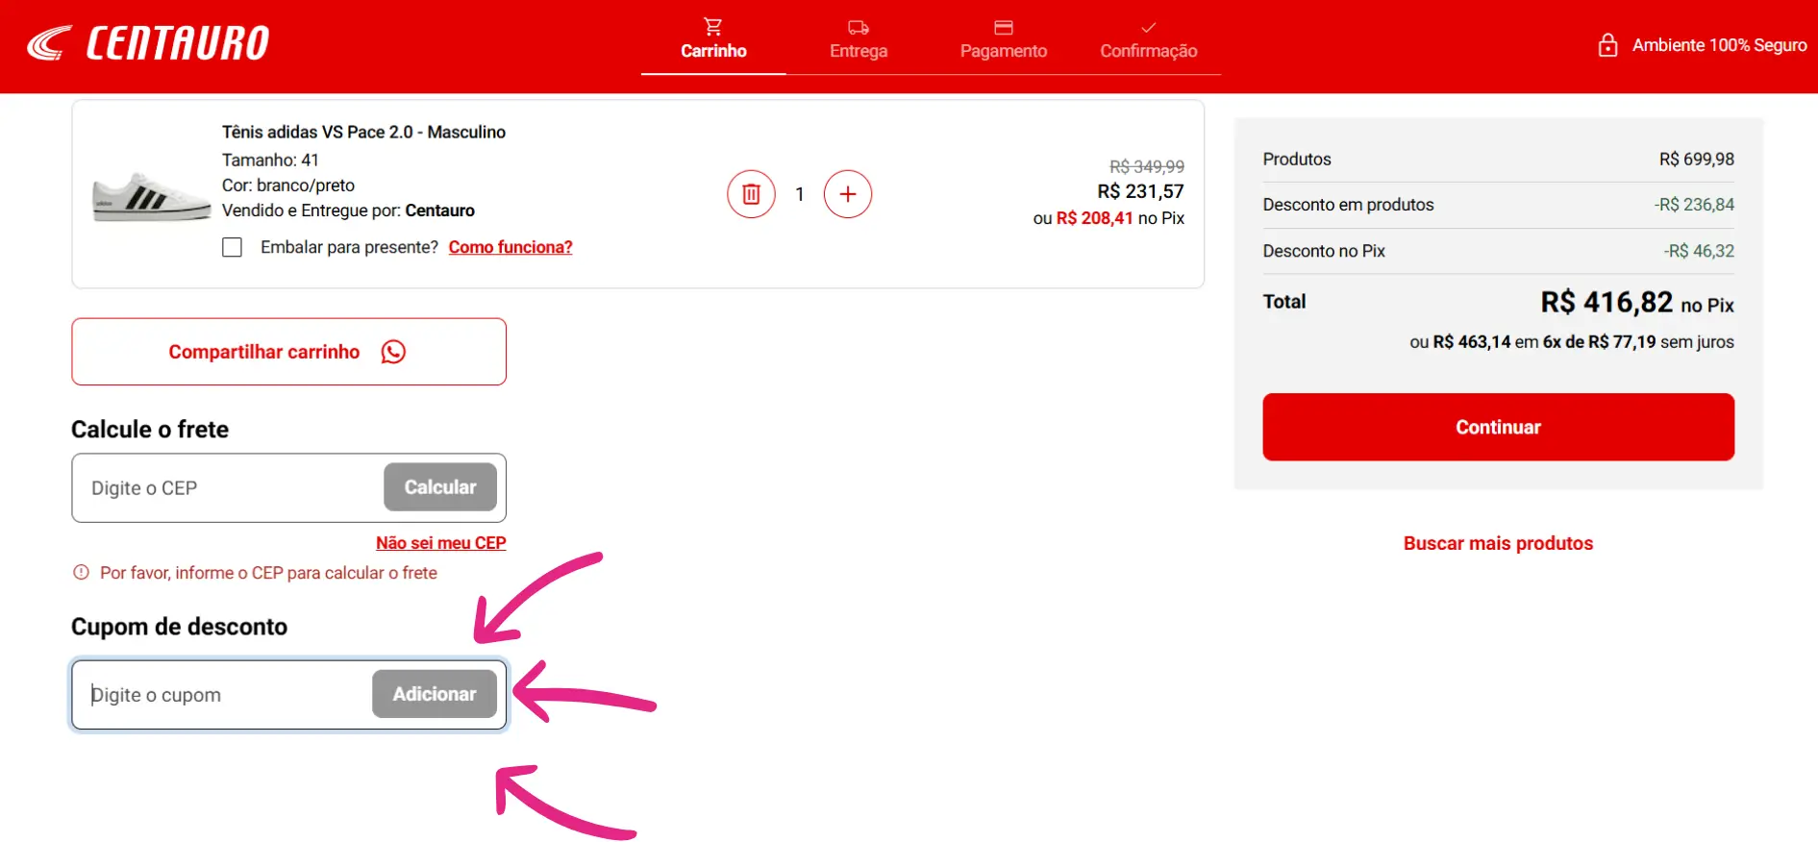
Task: Click the installment text '6x de R$ 77,19'
Action: pos(1600,341)
